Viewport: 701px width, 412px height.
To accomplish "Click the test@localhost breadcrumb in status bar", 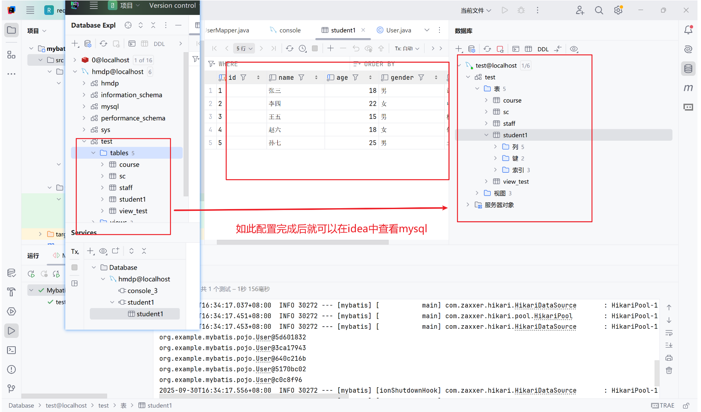I will (x=66, y=405).
